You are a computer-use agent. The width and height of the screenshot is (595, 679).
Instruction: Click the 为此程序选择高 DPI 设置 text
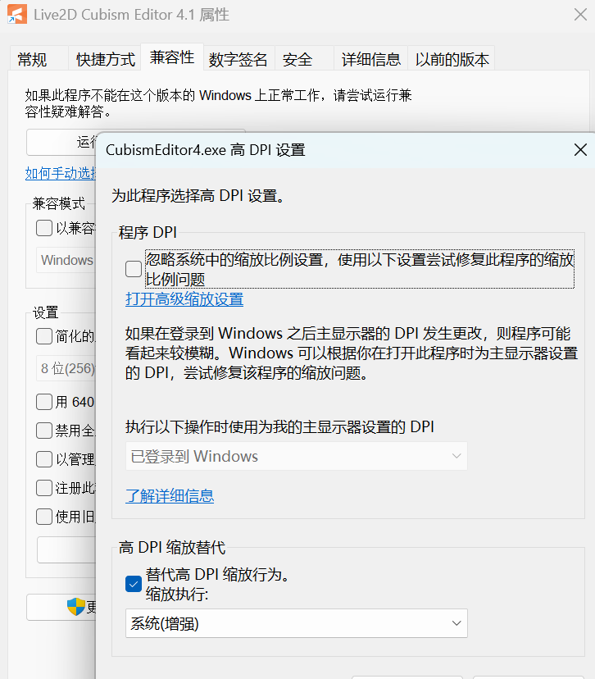(198, 196)
